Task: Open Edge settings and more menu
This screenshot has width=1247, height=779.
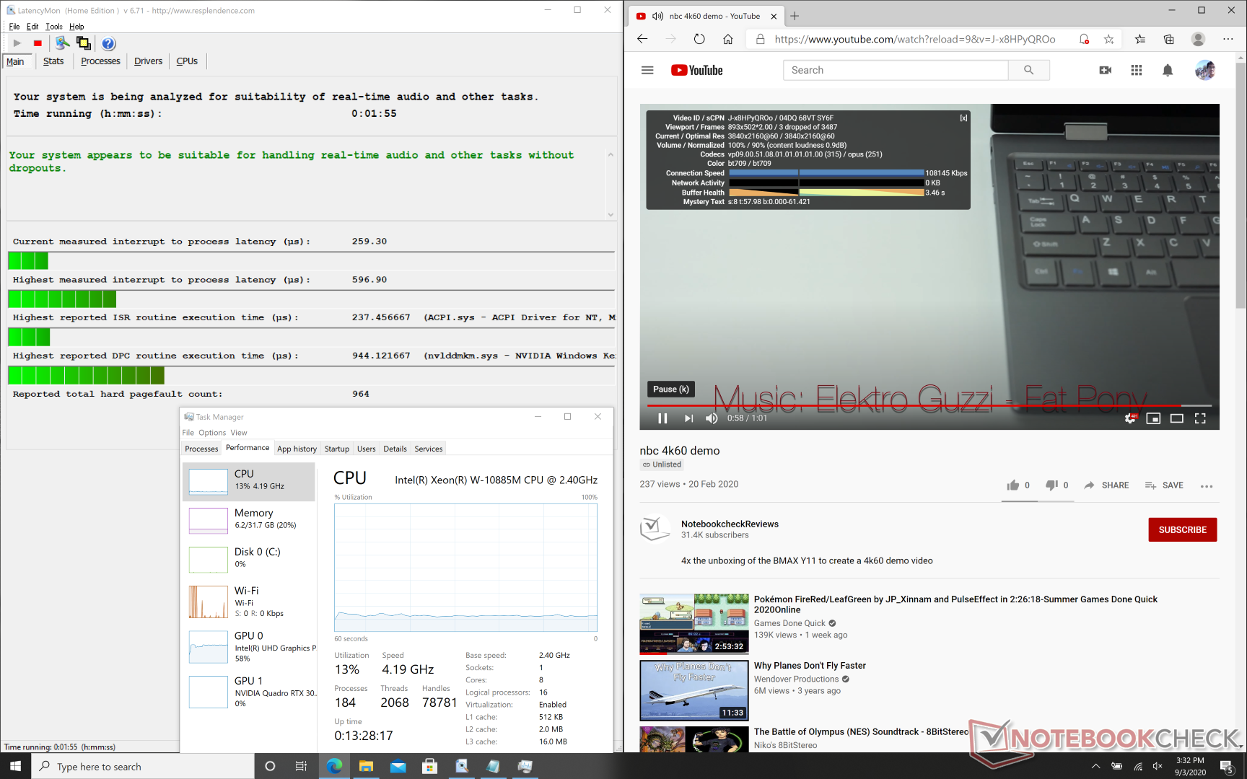Action: click(1228, 39)
